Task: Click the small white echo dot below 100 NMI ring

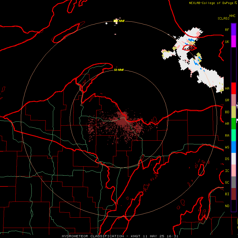Action: (106, 23)
